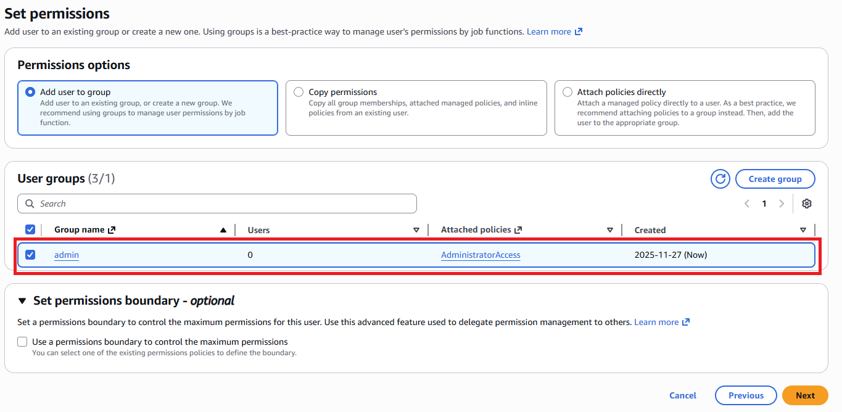Sort by Created column arrow
Image resolution: width=842 pixels, height=412 pixels.
click(803, 230)
